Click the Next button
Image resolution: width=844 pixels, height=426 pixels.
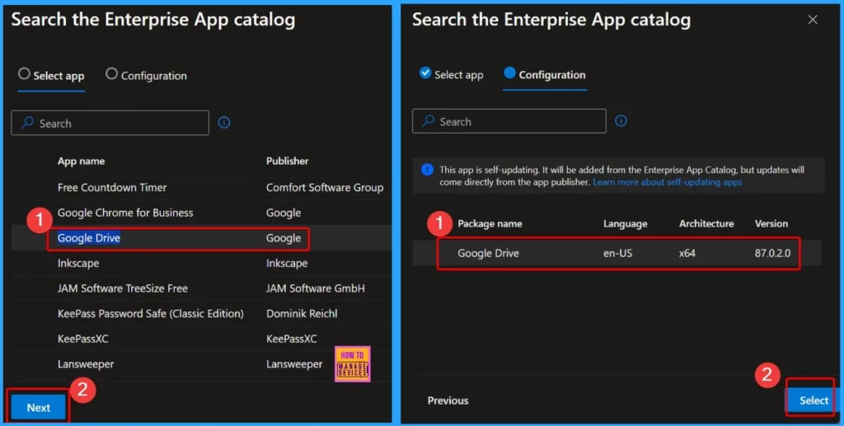tap(38, 408)
